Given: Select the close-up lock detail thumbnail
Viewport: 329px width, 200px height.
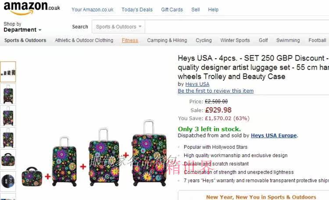Looking at the screenshot, I should 8,181.
